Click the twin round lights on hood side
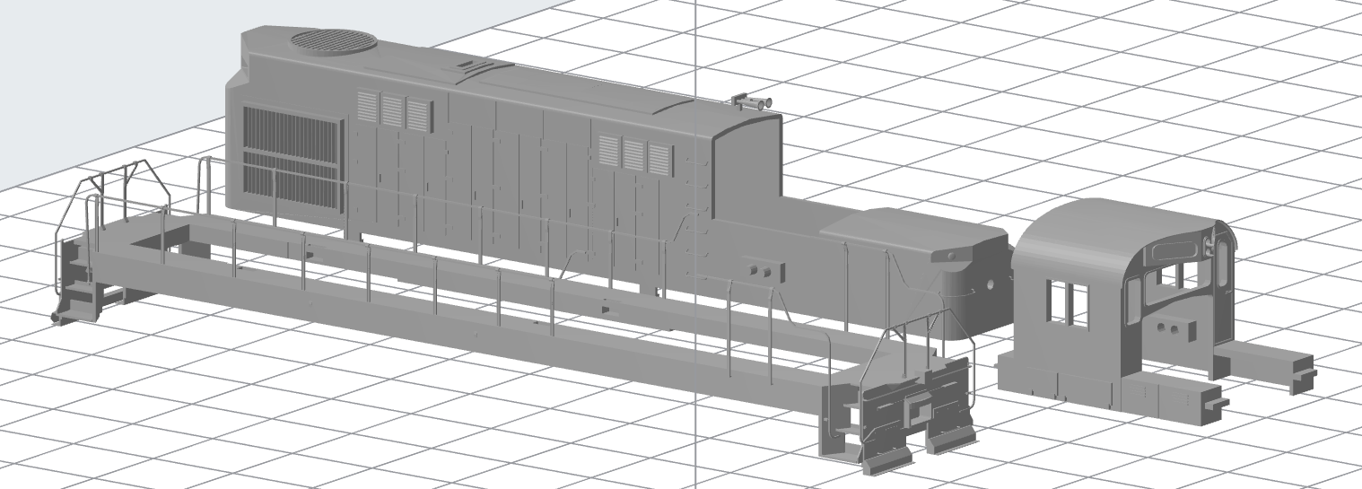This screenshot has height=489, width=1362. point(760,270)
